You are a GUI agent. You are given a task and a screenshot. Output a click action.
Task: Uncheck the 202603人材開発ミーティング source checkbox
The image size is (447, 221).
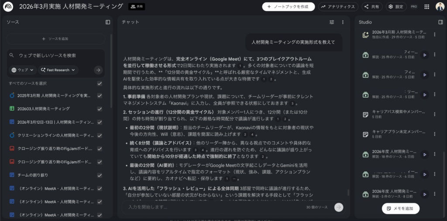[100, 109]
